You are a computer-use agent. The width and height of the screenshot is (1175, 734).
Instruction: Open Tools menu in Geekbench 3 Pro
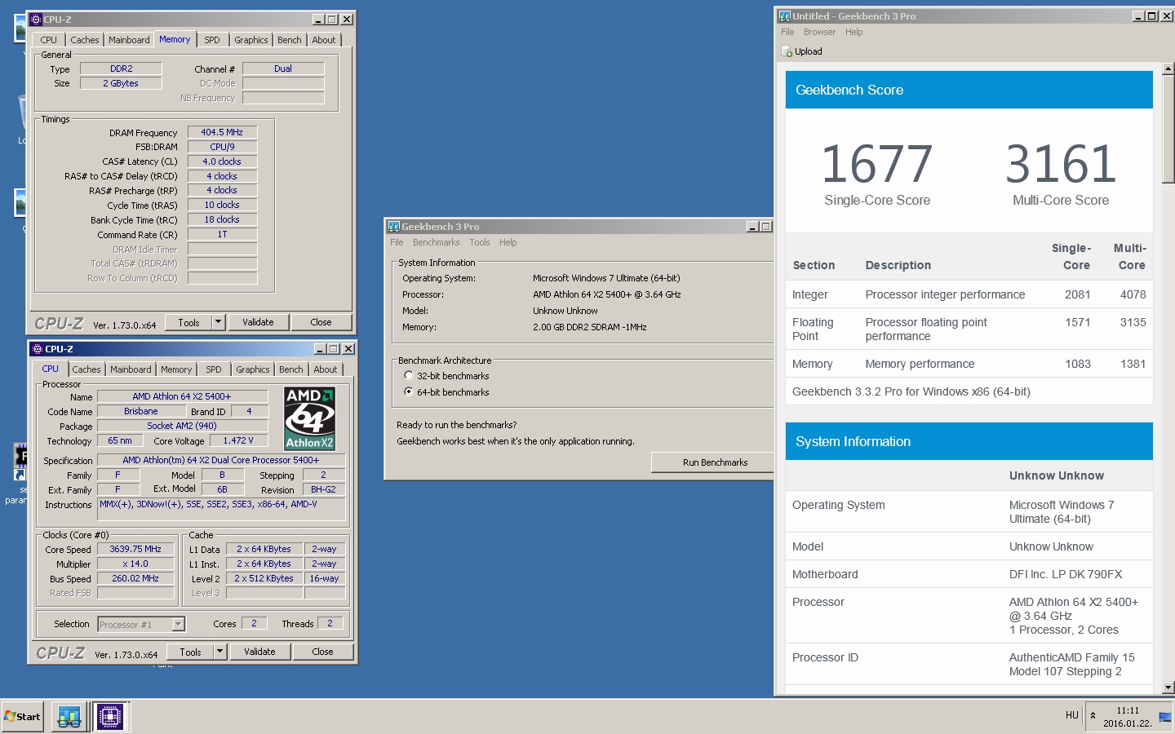click(480, 242)
